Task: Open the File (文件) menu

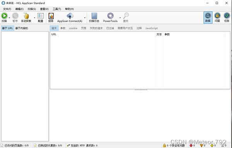Action: (x=7, y=9)
